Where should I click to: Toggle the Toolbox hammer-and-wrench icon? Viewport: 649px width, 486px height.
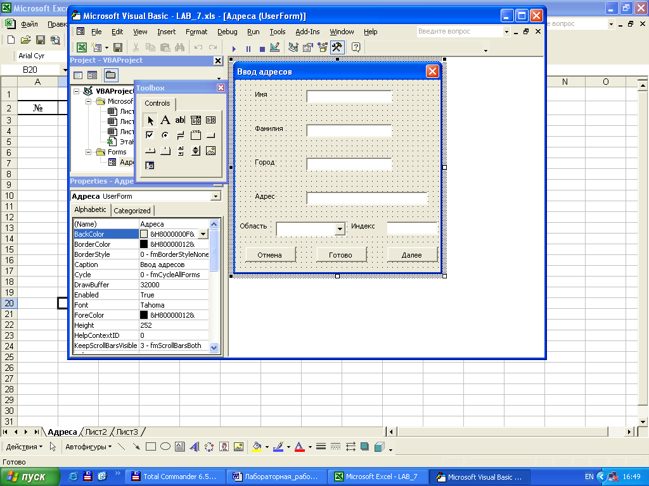(337, 47)
